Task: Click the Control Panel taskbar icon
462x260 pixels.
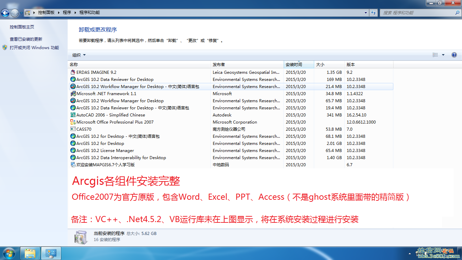Action: (51, 253)
